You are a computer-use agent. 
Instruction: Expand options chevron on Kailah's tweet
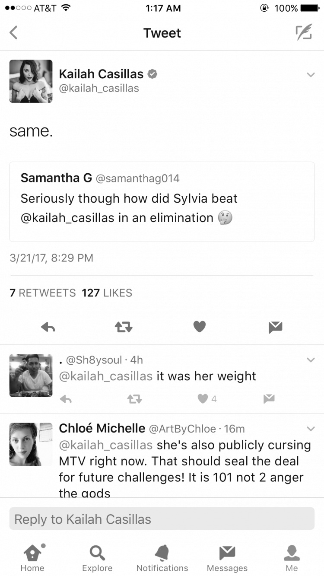coord(311,75)
